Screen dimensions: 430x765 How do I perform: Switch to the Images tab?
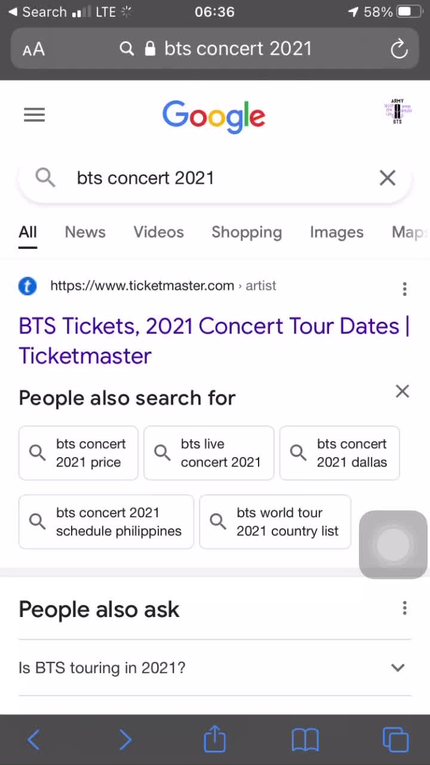pos(336,232)
